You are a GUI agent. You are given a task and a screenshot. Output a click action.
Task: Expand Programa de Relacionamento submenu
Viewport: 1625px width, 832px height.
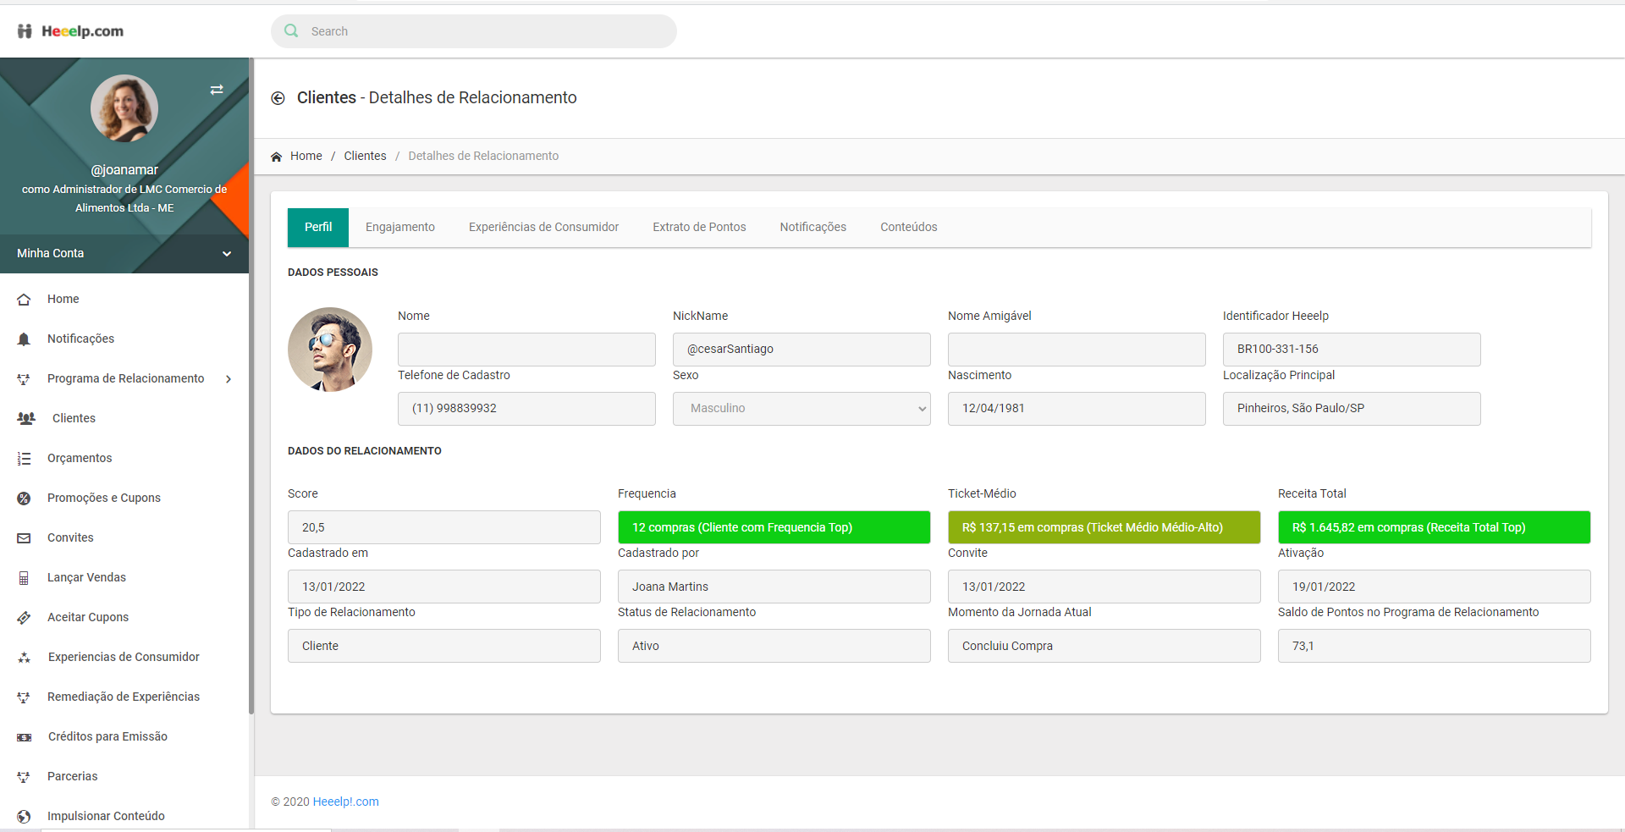tap(229, 379)
